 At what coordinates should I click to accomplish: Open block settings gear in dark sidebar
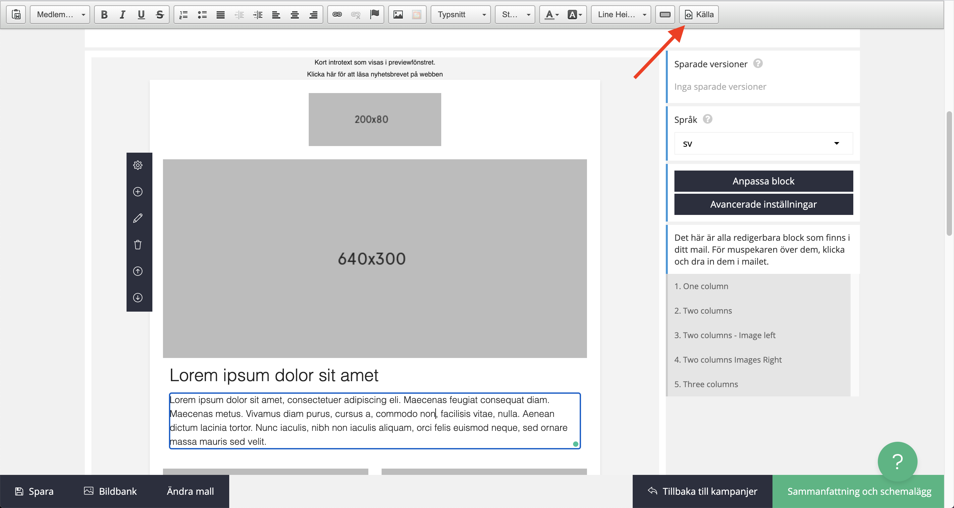pyautogui.click(x=138, y=165)
